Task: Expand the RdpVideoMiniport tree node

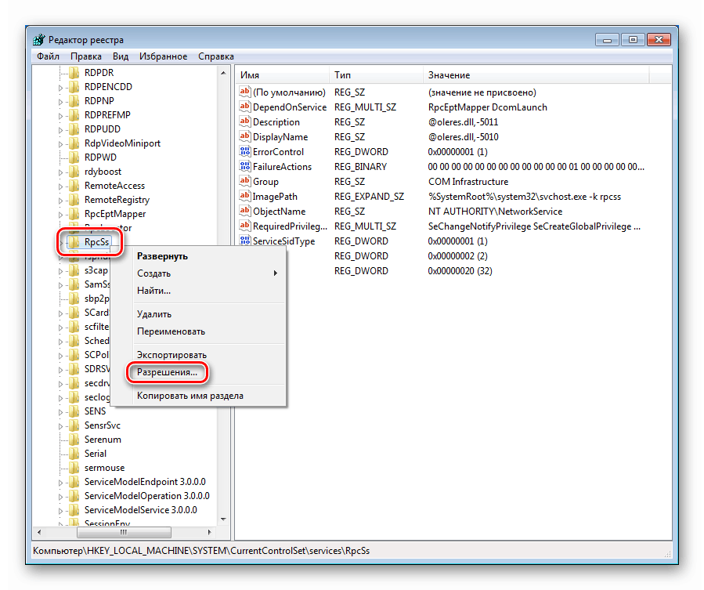Action: (x=60, y=144)
